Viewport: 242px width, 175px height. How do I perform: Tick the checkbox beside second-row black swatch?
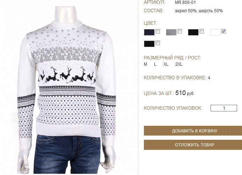click(x=157, y=43)
